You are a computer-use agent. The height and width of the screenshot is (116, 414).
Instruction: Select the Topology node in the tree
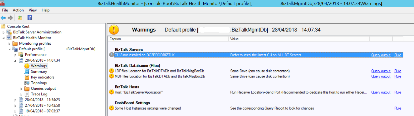click(x=39, y=83)
